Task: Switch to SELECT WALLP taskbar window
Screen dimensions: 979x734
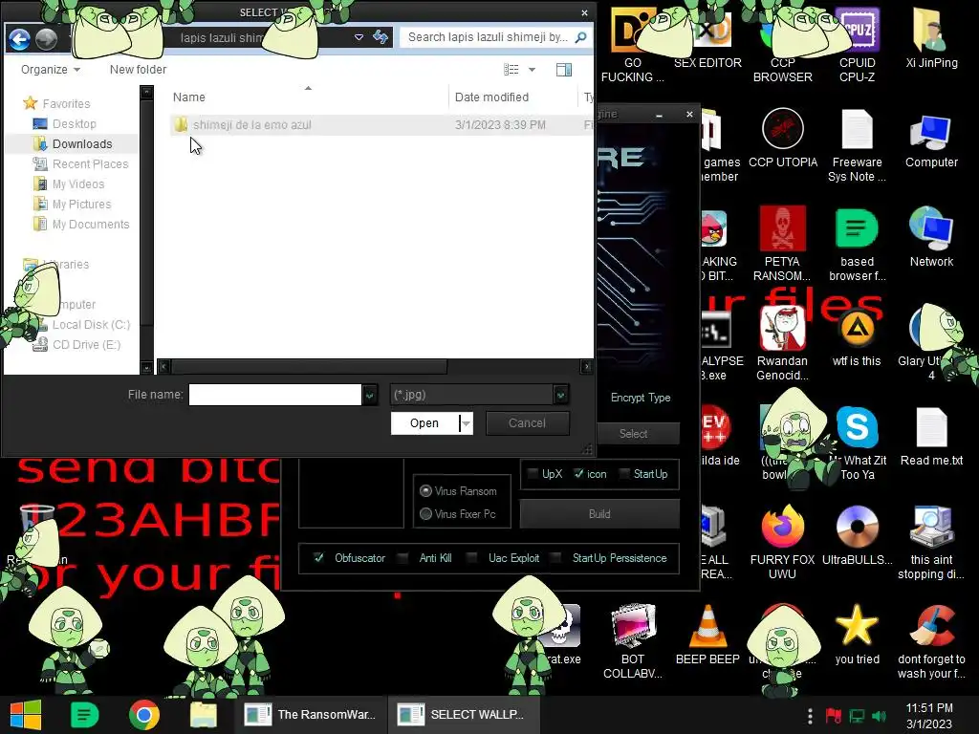Action: [x=464, y=715]
